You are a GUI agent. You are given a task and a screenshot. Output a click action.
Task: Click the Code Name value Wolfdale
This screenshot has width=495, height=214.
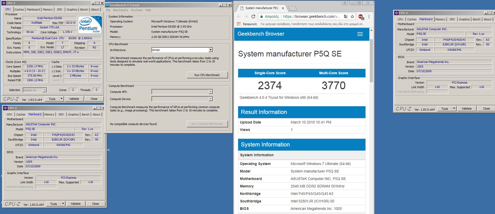tap(37, 23)
